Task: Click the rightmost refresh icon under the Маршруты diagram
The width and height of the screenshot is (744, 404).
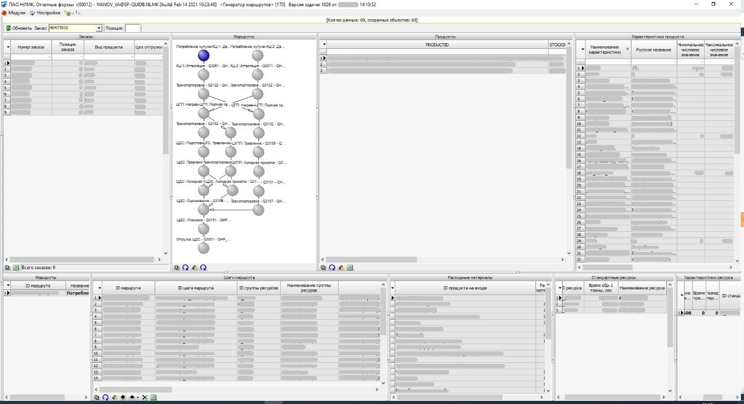Action: (x=203, y=267)
